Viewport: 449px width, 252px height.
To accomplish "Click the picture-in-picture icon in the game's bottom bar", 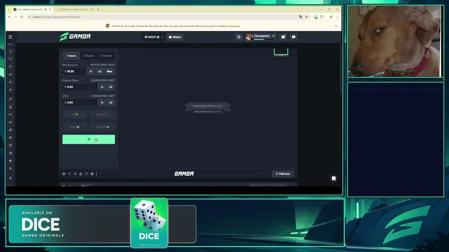I will (75, 174).
